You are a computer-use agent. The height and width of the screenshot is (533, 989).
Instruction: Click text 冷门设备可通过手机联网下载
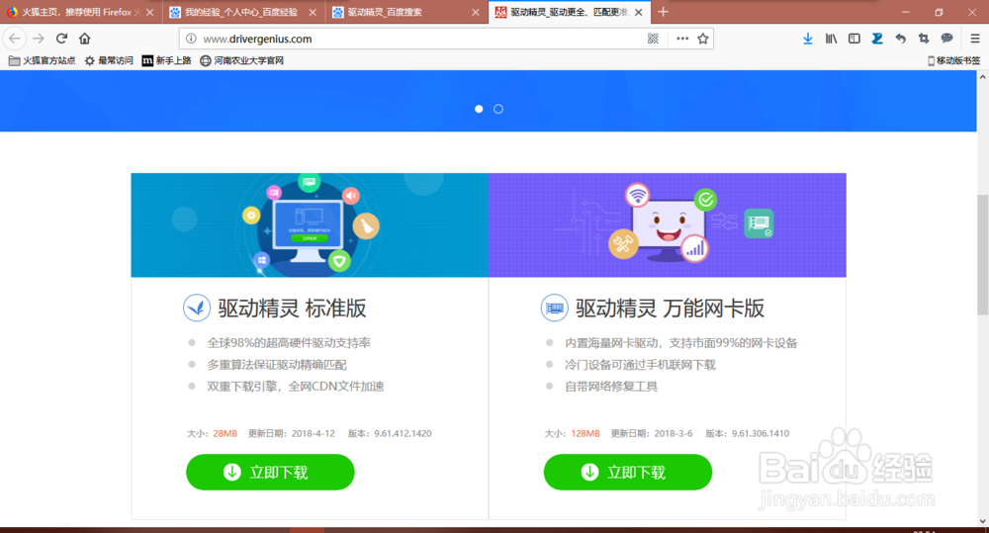coord(640,365)
